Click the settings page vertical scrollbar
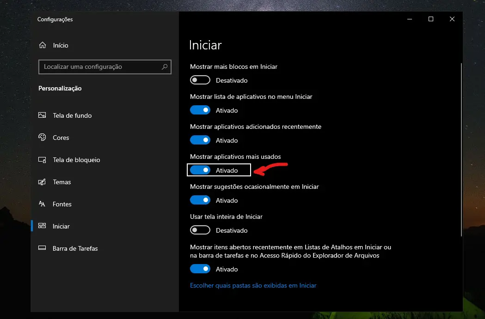The width and height of the screenshot is (485, 319). (x=461, y=150)
